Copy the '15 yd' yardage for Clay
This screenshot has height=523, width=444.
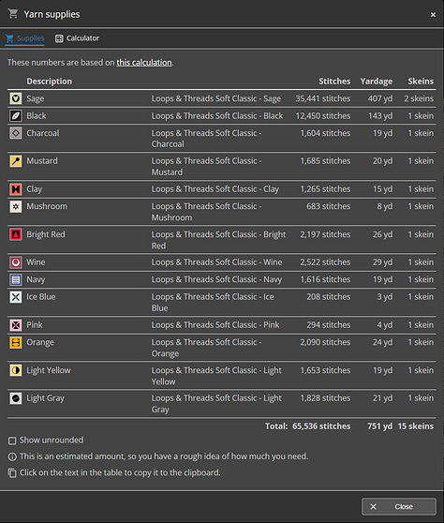[382, 189]
